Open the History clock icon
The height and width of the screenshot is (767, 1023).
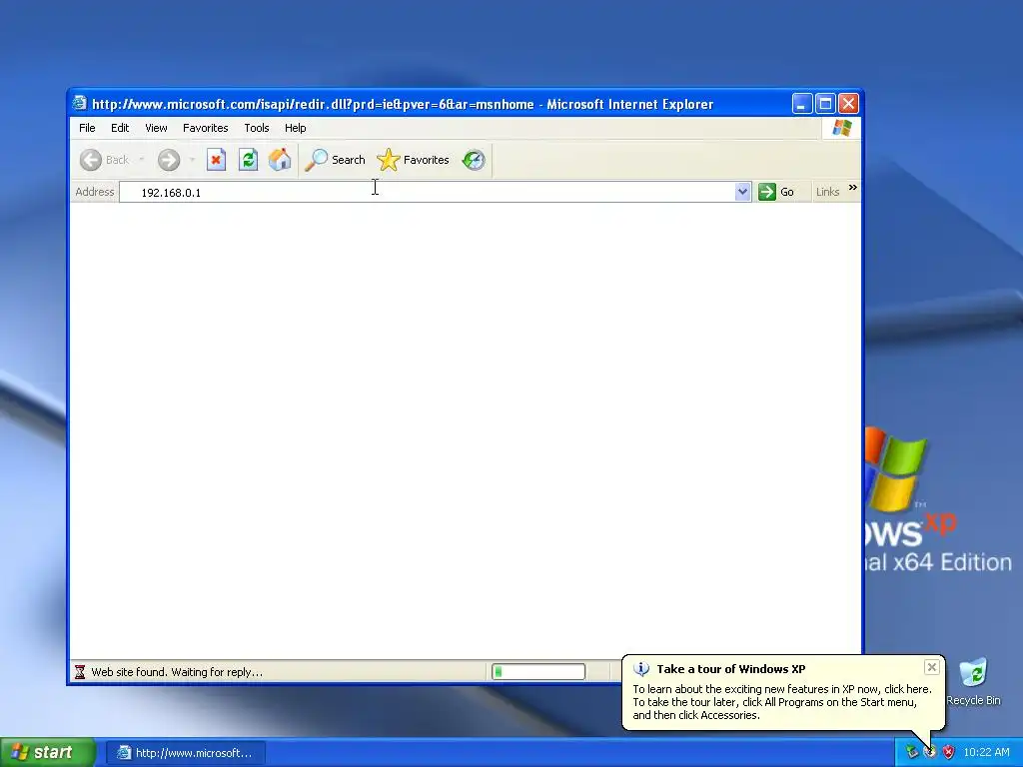click(474, 160)
